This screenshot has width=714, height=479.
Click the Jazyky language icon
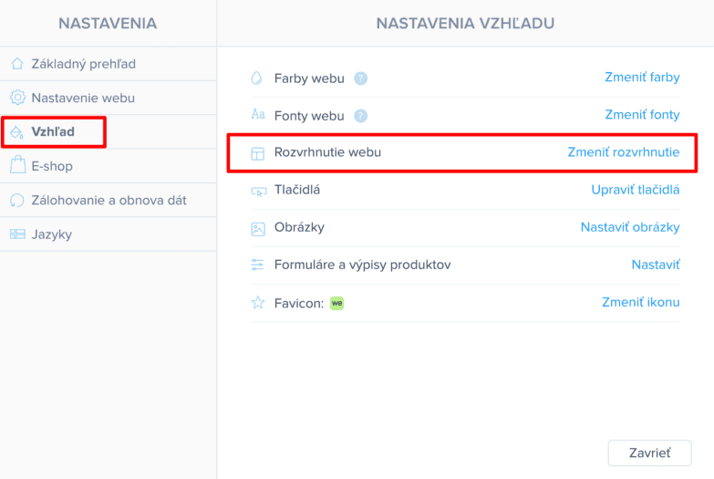17,234
